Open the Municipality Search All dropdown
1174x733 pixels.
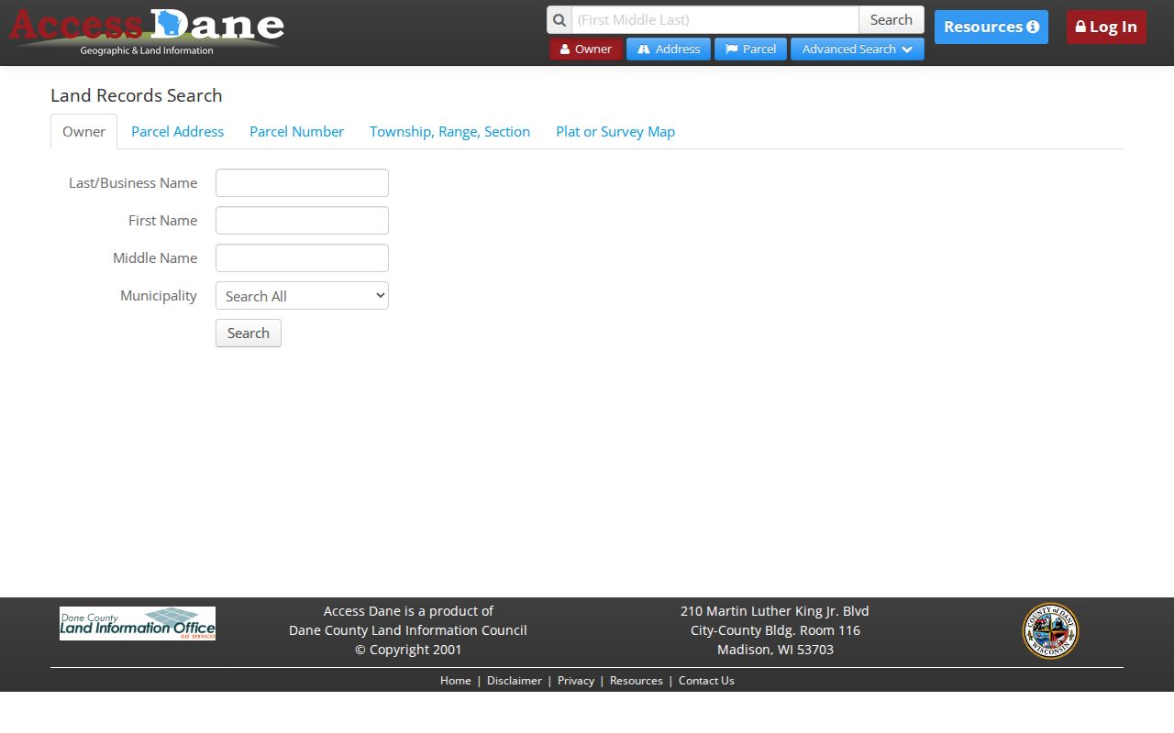302,296
